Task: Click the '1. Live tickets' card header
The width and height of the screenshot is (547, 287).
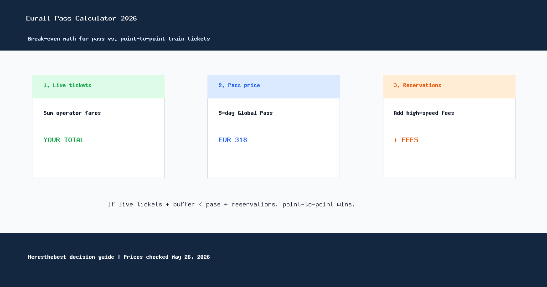Action: [x=98, y=87]
